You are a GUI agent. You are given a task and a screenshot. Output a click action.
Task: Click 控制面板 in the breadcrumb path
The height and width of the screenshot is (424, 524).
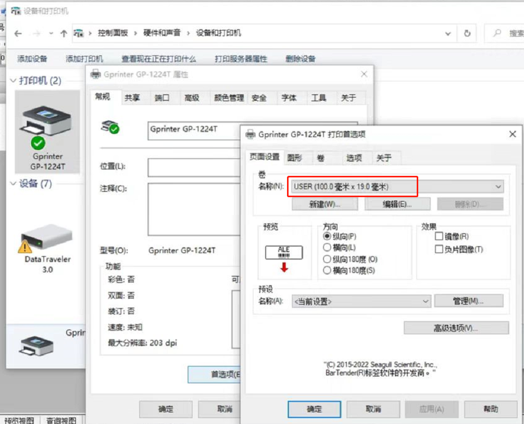pos(113,33)
